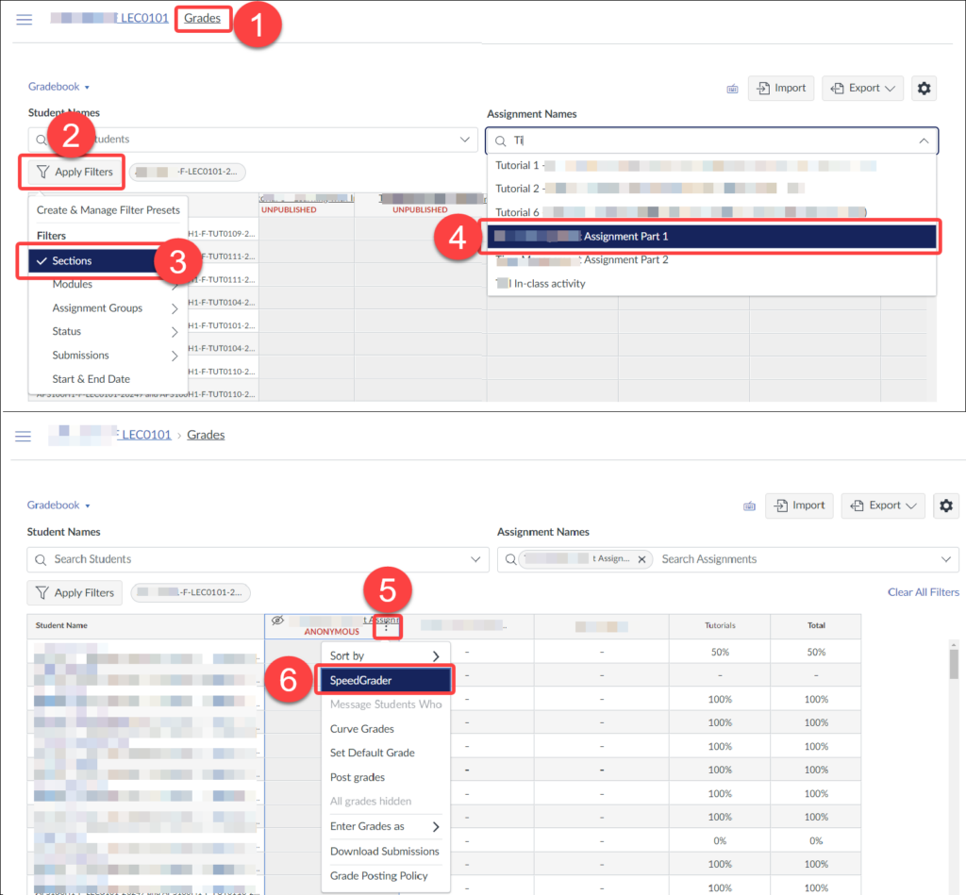This screenshot has height=895, width=966.
Task: Choose Download Submissions menu item
Action: point(386,852)
